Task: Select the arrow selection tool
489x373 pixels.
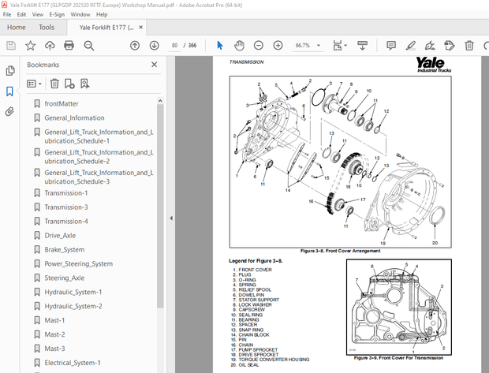Action: pos(220,46)
